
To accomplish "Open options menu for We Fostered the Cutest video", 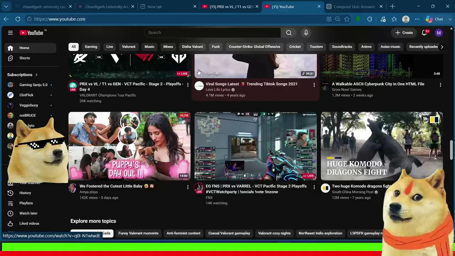I will coord(188,187).
